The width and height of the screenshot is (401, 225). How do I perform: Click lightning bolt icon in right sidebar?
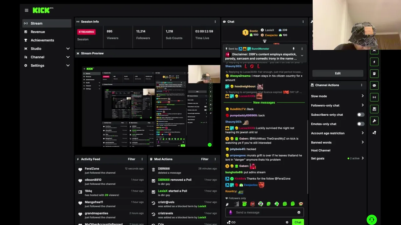(374, 62)
